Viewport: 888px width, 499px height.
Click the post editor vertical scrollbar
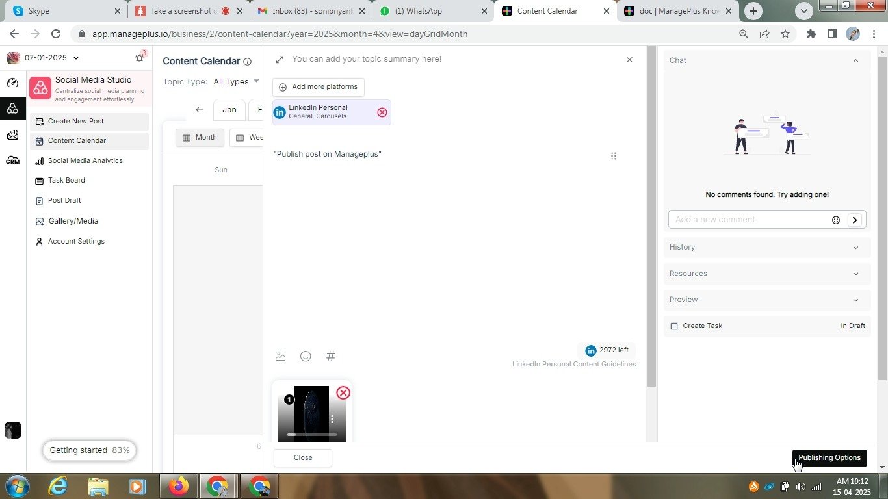[651, 217]
